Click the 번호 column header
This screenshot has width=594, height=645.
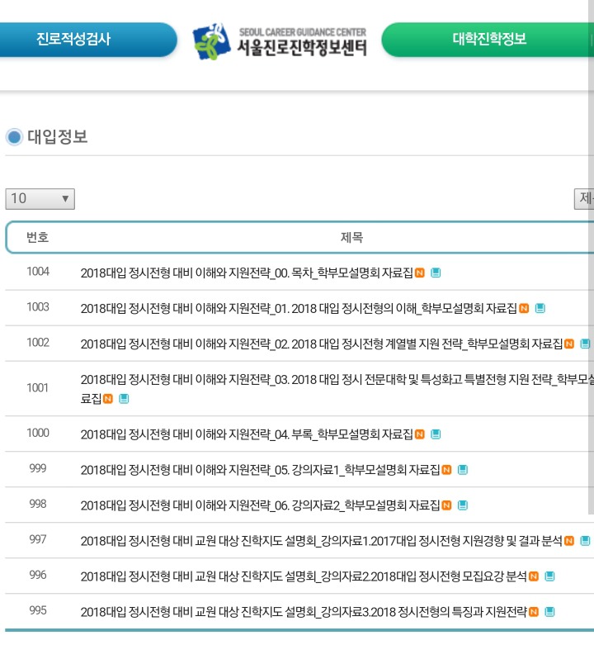coord(37,237)
